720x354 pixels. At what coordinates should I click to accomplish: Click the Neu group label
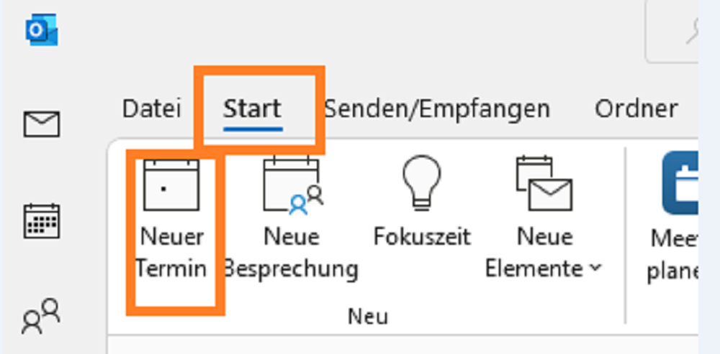click(x=368, y=317)
